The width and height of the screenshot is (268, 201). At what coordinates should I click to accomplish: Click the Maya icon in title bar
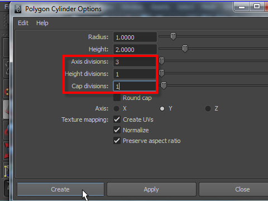(18, 9)
